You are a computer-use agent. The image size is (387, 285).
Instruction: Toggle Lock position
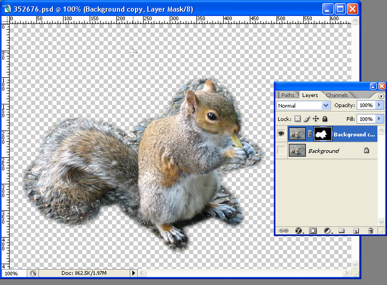point(315,119)
